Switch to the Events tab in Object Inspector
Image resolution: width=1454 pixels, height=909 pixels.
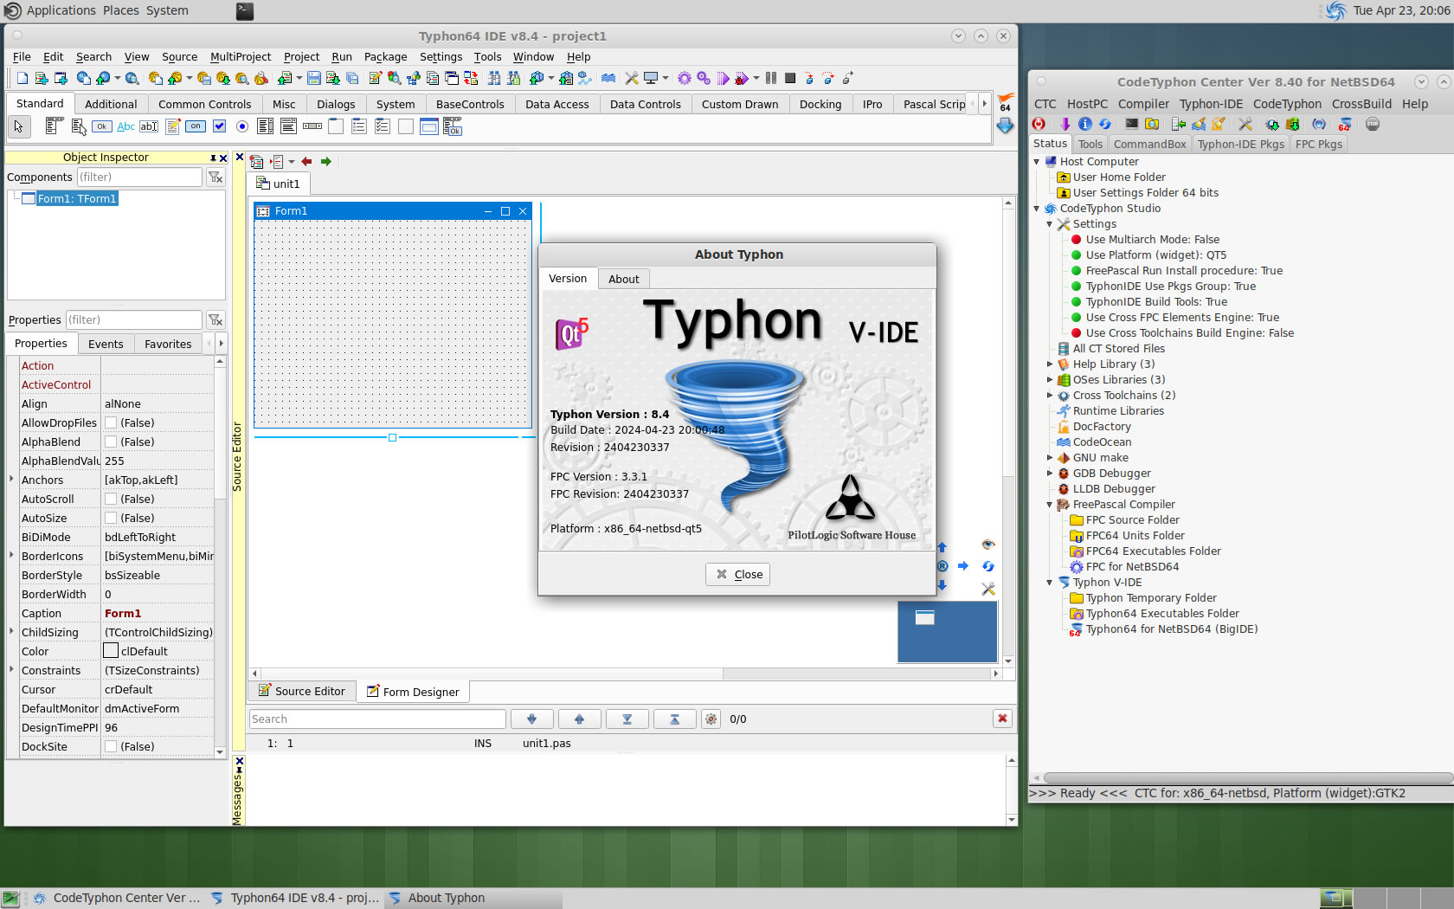[106, 344]
